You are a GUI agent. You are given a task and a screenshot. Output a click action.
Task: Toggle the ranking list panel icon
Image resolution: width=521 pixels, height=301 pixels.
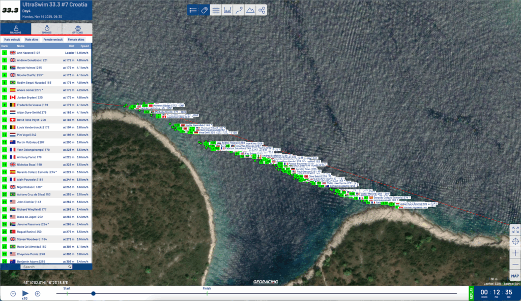pos(193,10)
